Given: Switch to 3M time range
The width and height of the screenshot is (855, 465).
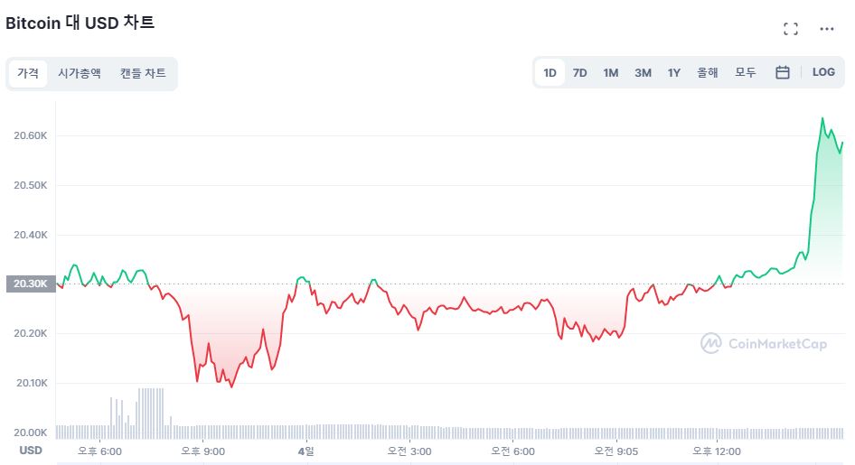Looking at the screenshot, I should coord(643,73).
